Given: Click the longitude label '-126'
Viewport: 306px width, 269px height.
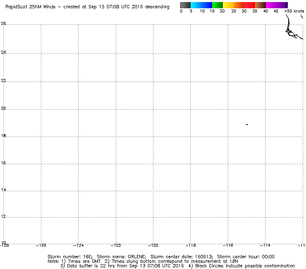Looking at the screenshot, I should (x=41, y=245).
